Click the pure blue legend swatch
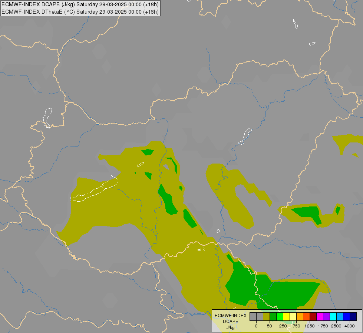This screenshot has width=363, height=333. (x=347, y=317)
